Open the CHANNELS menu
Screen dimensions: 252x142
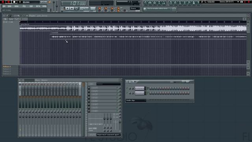pos(17,6)
